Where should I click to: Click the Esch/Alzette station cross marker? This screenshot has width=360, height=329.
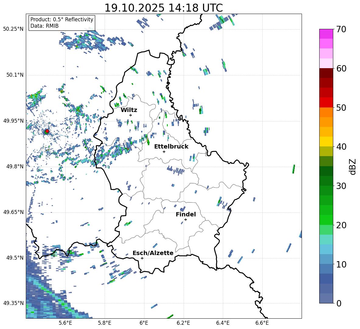142,258
